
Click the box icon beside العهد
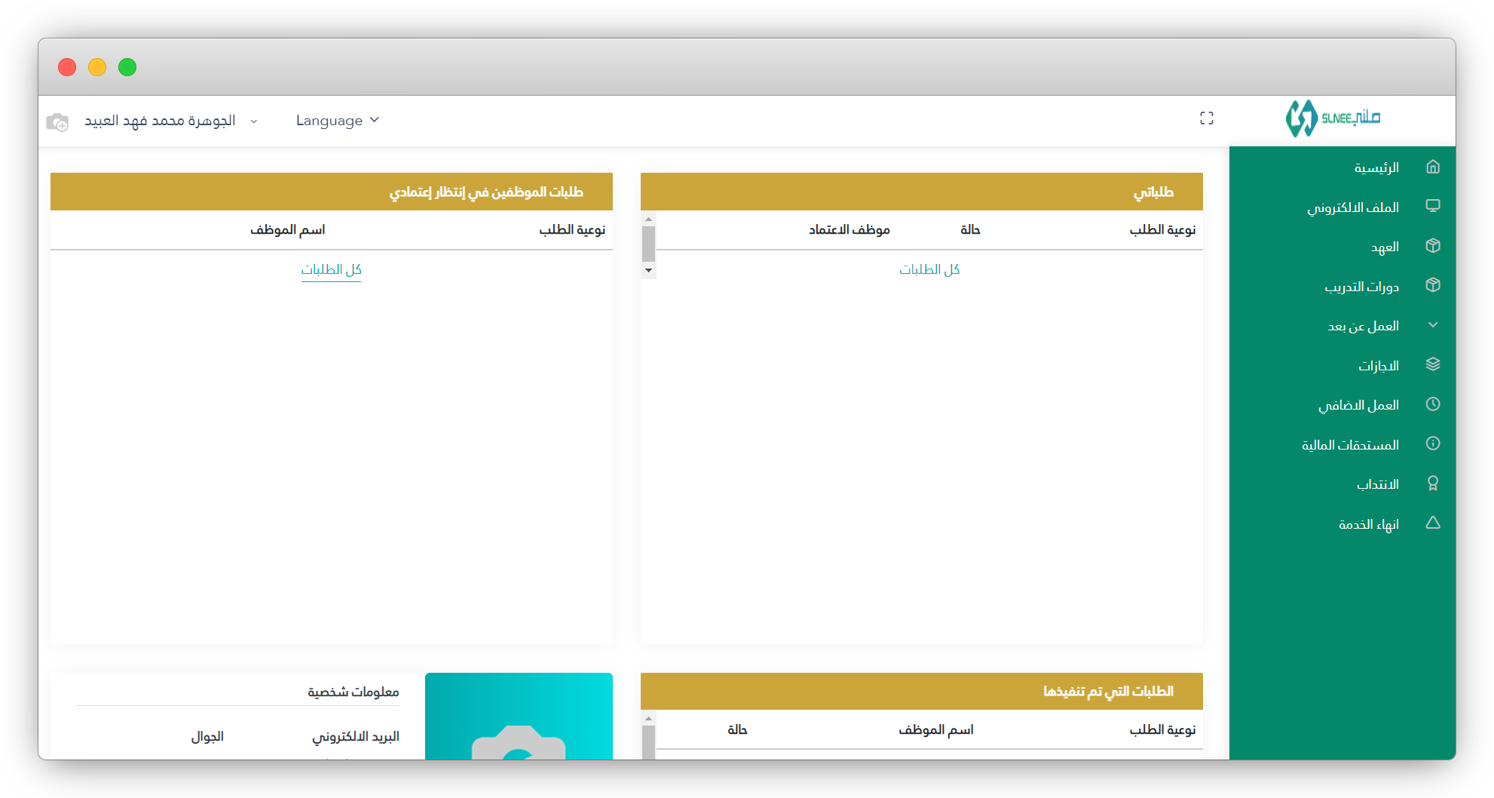1433,246
